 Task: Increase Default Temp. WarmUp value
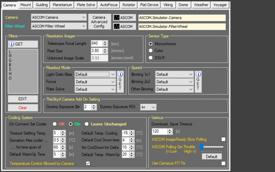[132, 153]
